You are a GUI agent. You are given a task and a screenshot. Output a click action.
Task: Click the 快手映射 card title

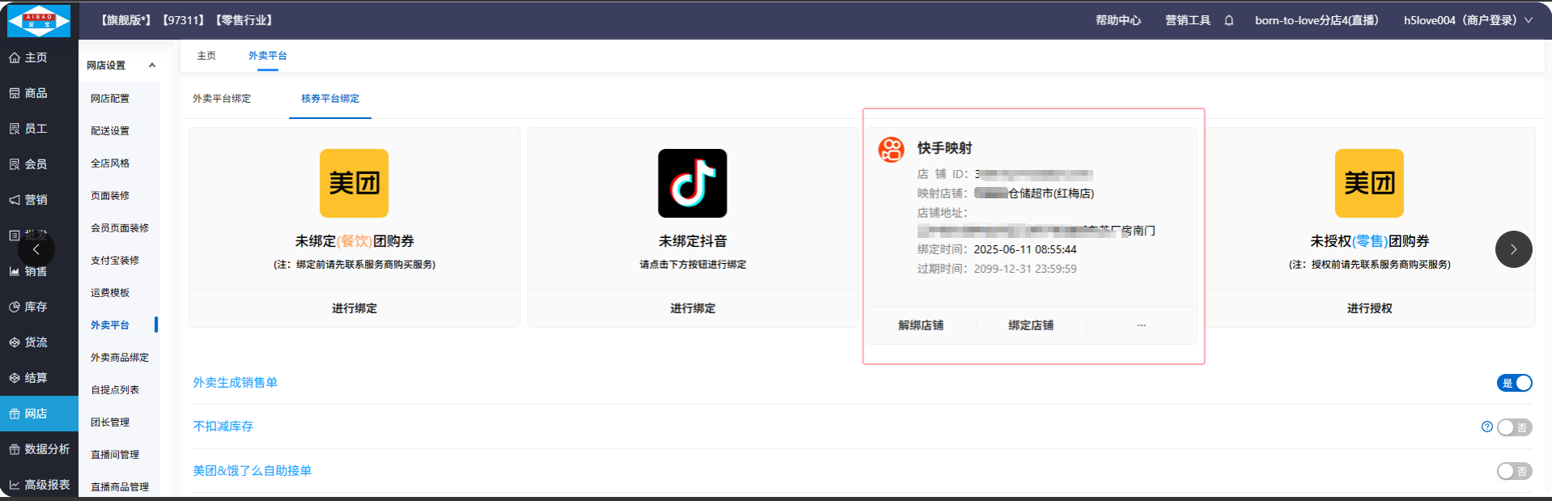944,148
